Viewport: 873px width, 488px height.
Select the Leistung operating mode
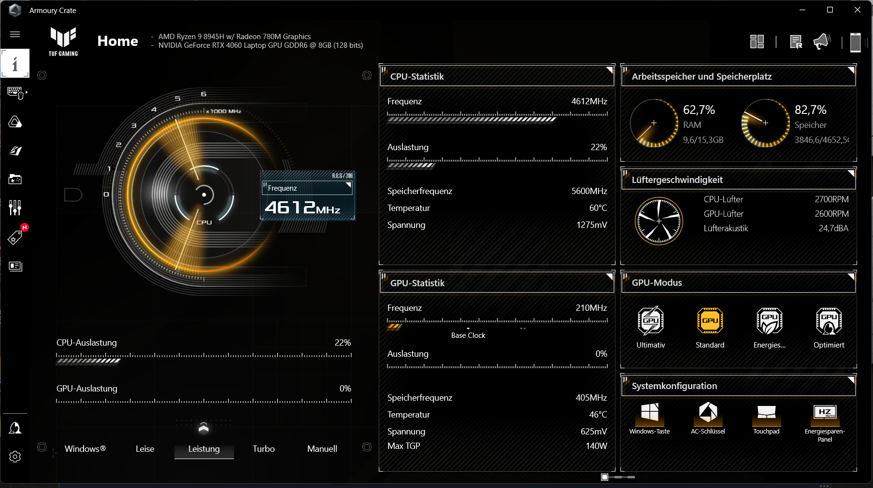[204, 449]
